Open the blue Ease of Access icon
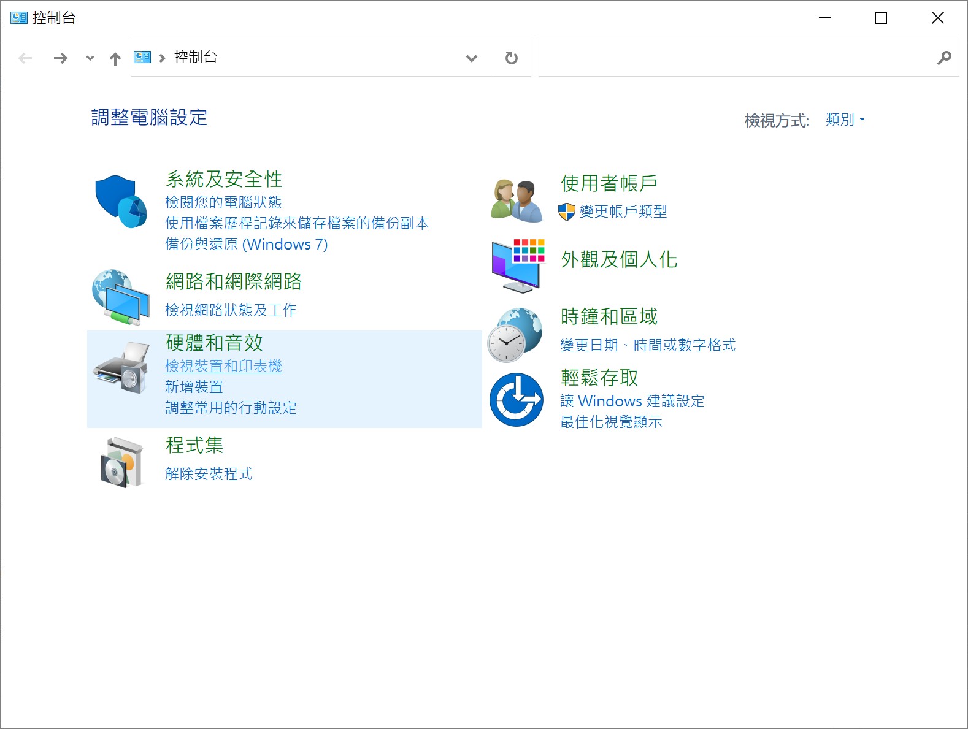Viewport: 968px width, 729px height. tap(517, 400)
